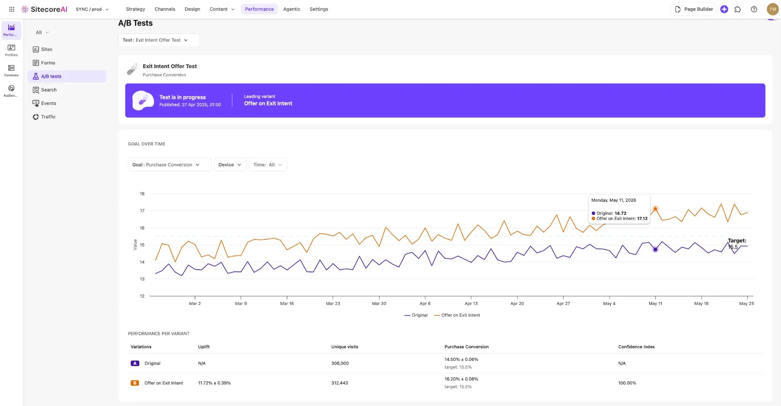
Task: Click the Events monitor icon
Action: 36,103
